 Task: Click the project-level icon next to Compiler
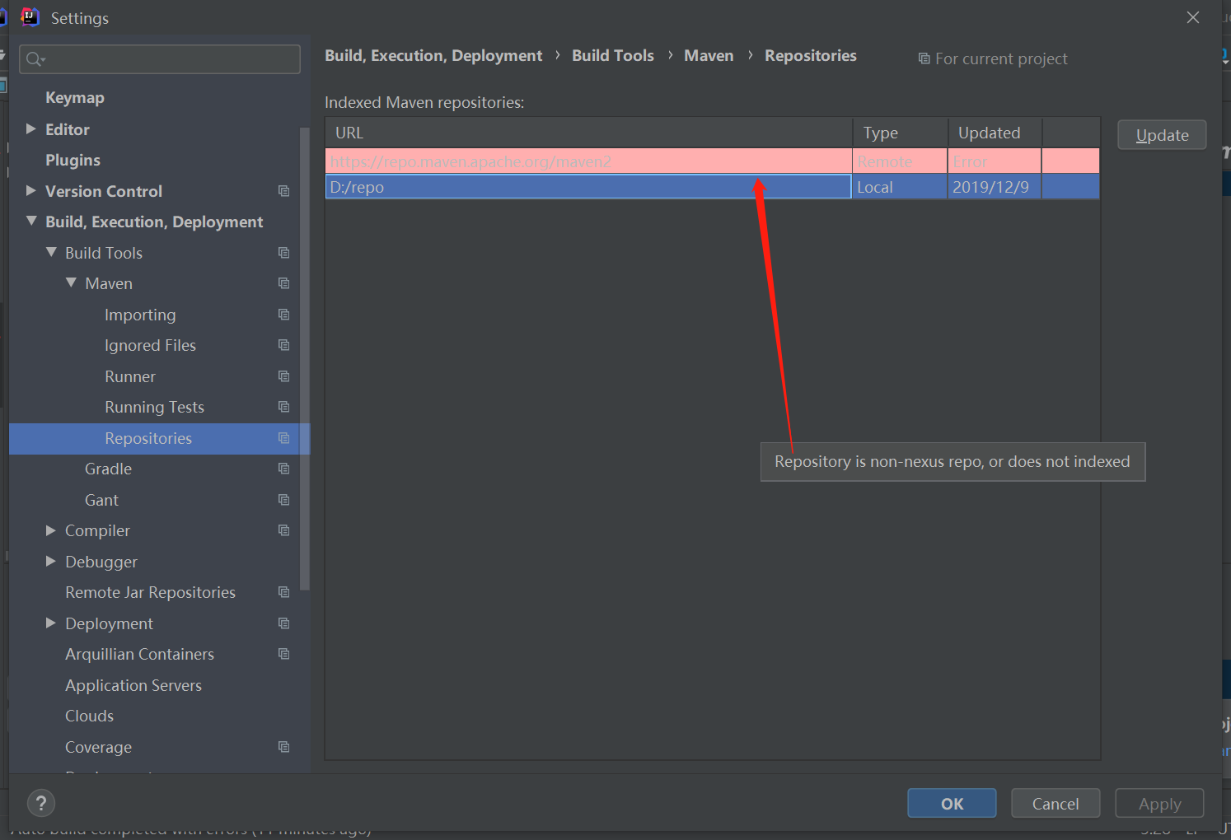point(284,530)
